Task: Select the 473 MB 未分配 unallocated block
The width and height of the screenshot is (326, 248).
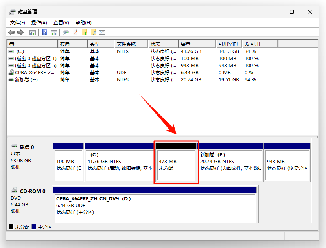Action: 176,162
